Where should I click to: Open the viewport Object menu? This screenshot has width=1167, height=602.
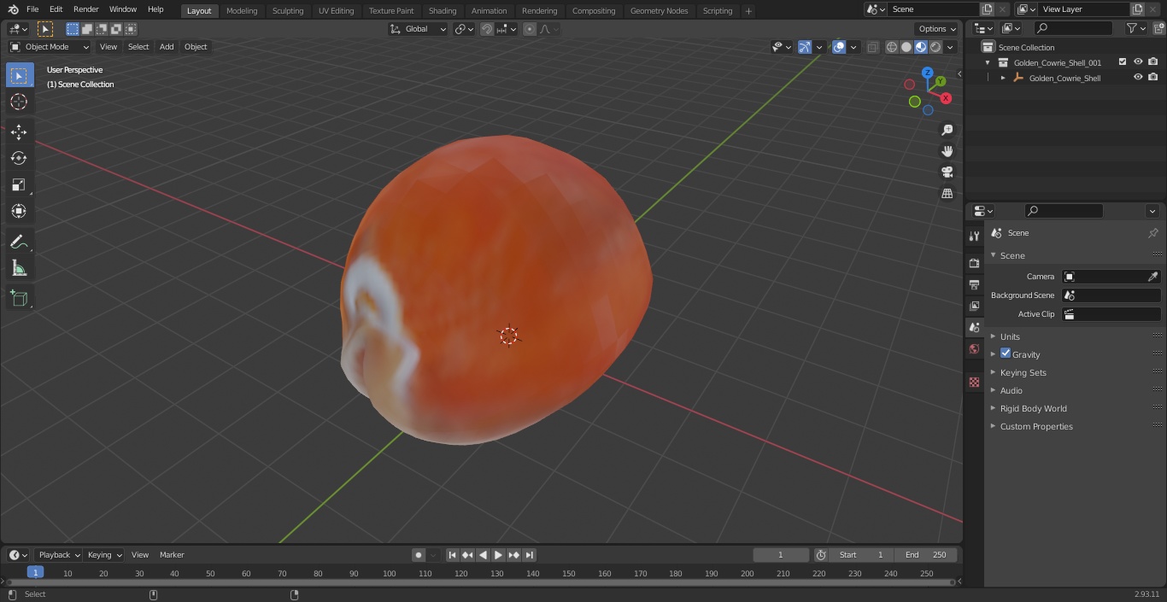pyautogui.click(x=196, y=47)
